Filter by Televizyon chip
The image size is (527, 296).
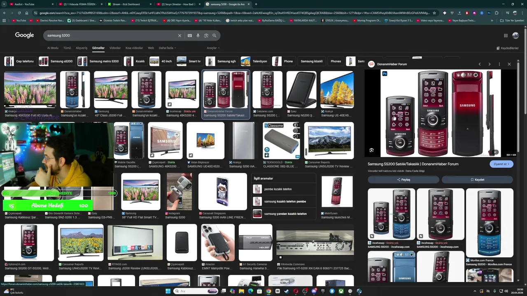(254, 61)
